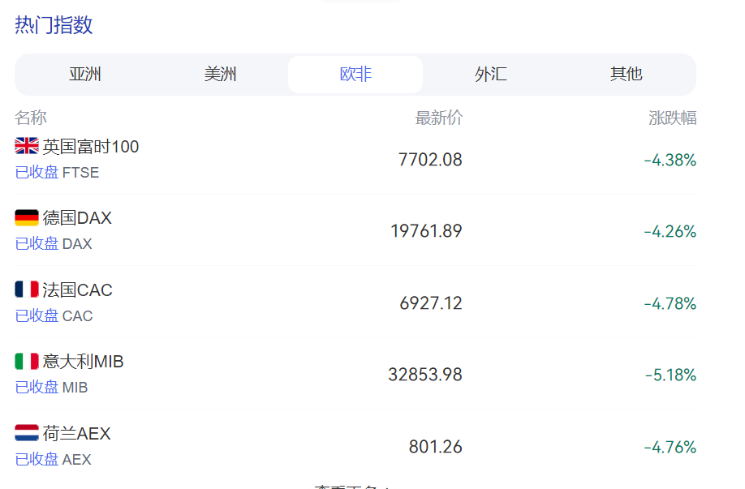Click the 涨跌幅 column header
Screen dimensions: 745x489
tap(672, 118)
